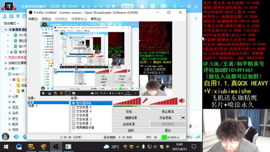Click the power icon in the voice chat header

[x=196, y=6]
